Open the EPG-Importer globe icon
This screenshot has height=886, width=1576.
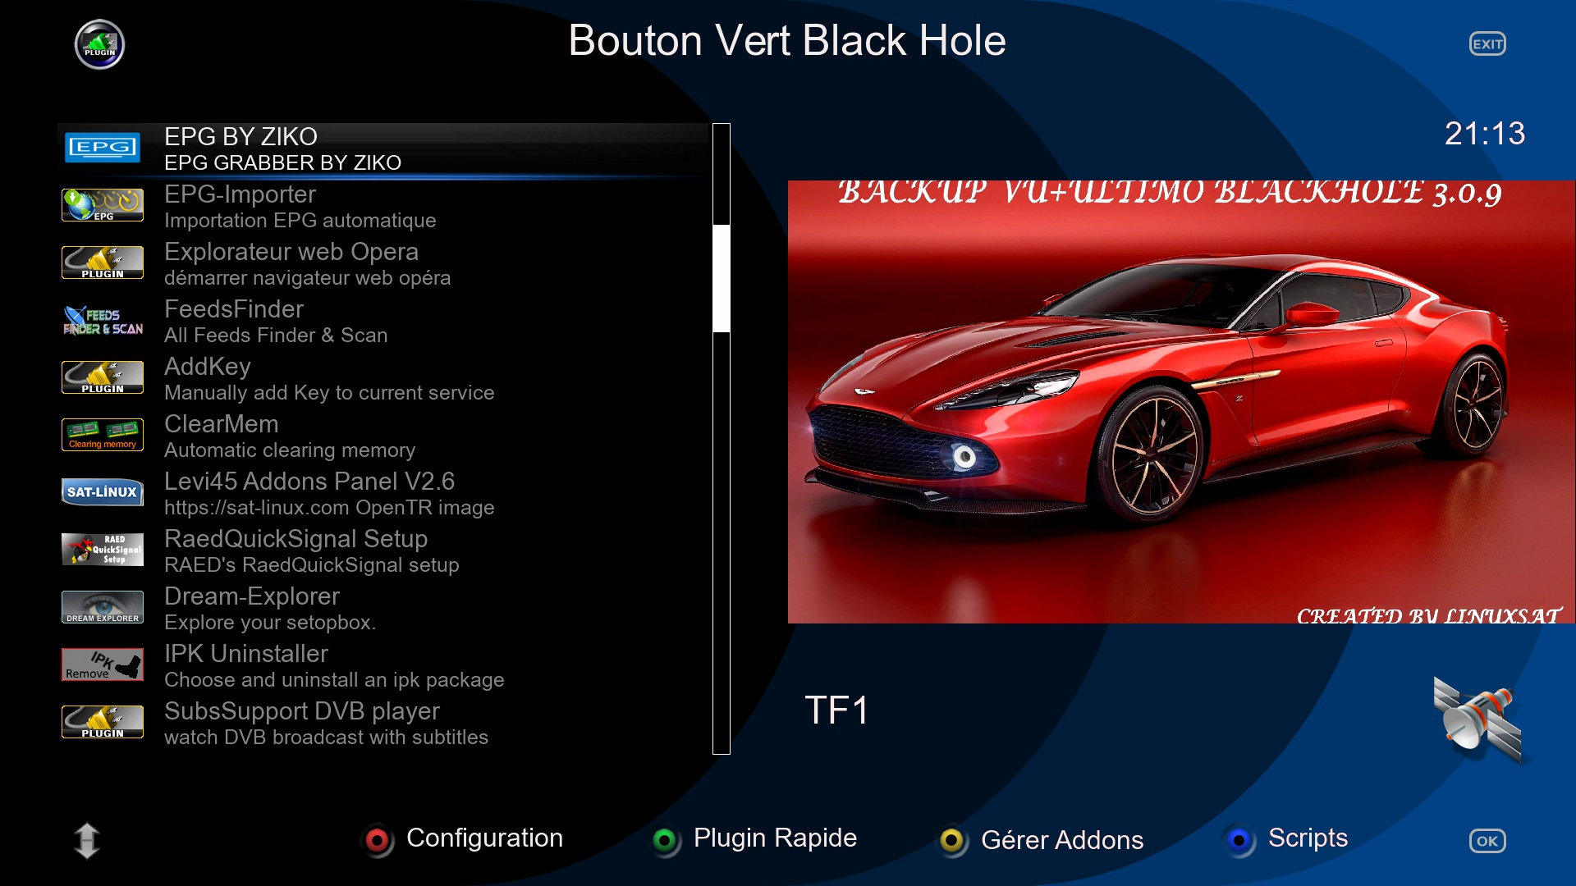(103, 205)
